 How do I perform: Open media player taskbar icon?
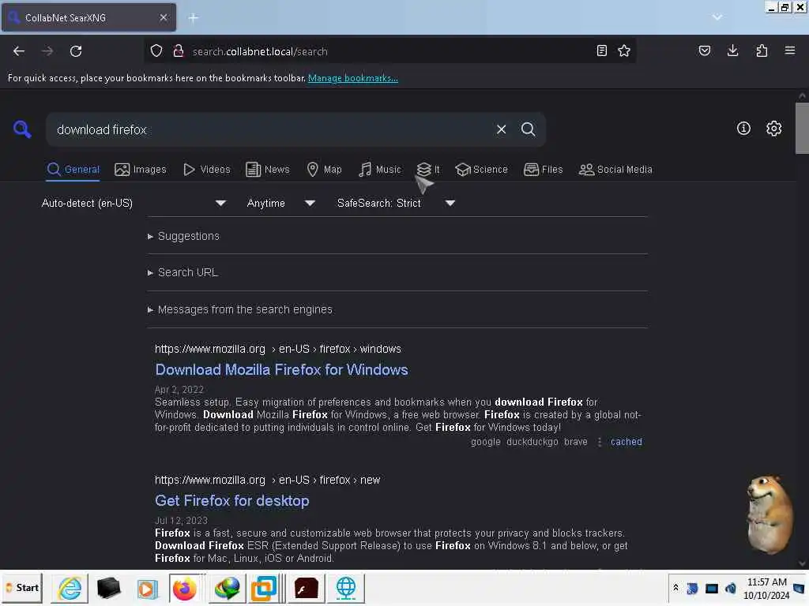tap(146, 588)
